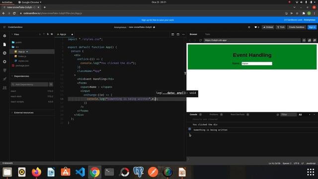Refresh the preview browser

[x=200, y=40]
